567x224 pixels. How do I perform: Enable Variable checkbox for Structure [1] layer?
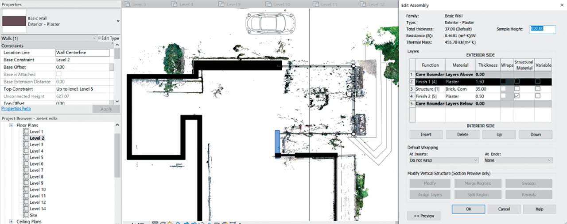tap(537, 89)
